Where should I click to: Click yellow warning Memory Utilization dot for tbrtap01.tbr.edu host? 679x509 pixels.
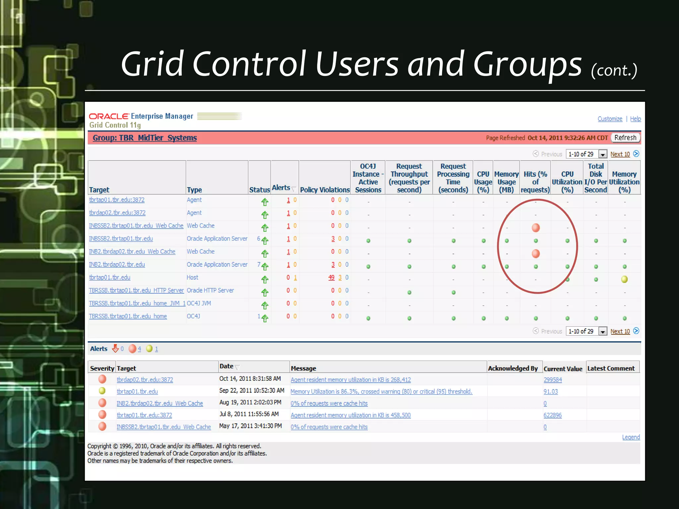click(x=624, y=279)
